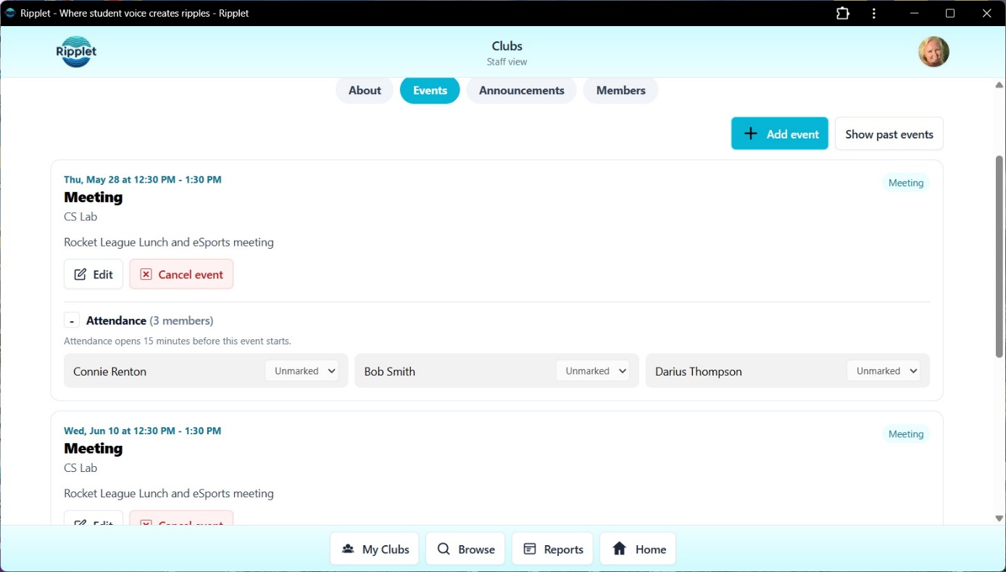Open Connie Renton's attendance dropdown
This screenshot has height=572, width=1006.
(302, 371)
